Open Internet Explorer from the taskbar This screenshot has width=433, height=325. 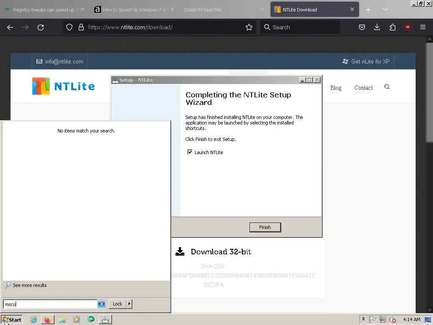point(33,320)
